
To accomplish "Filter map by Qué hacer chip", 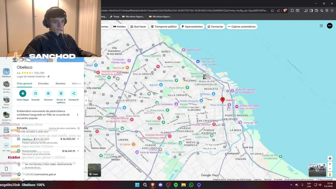I will [x=138, y=27].
